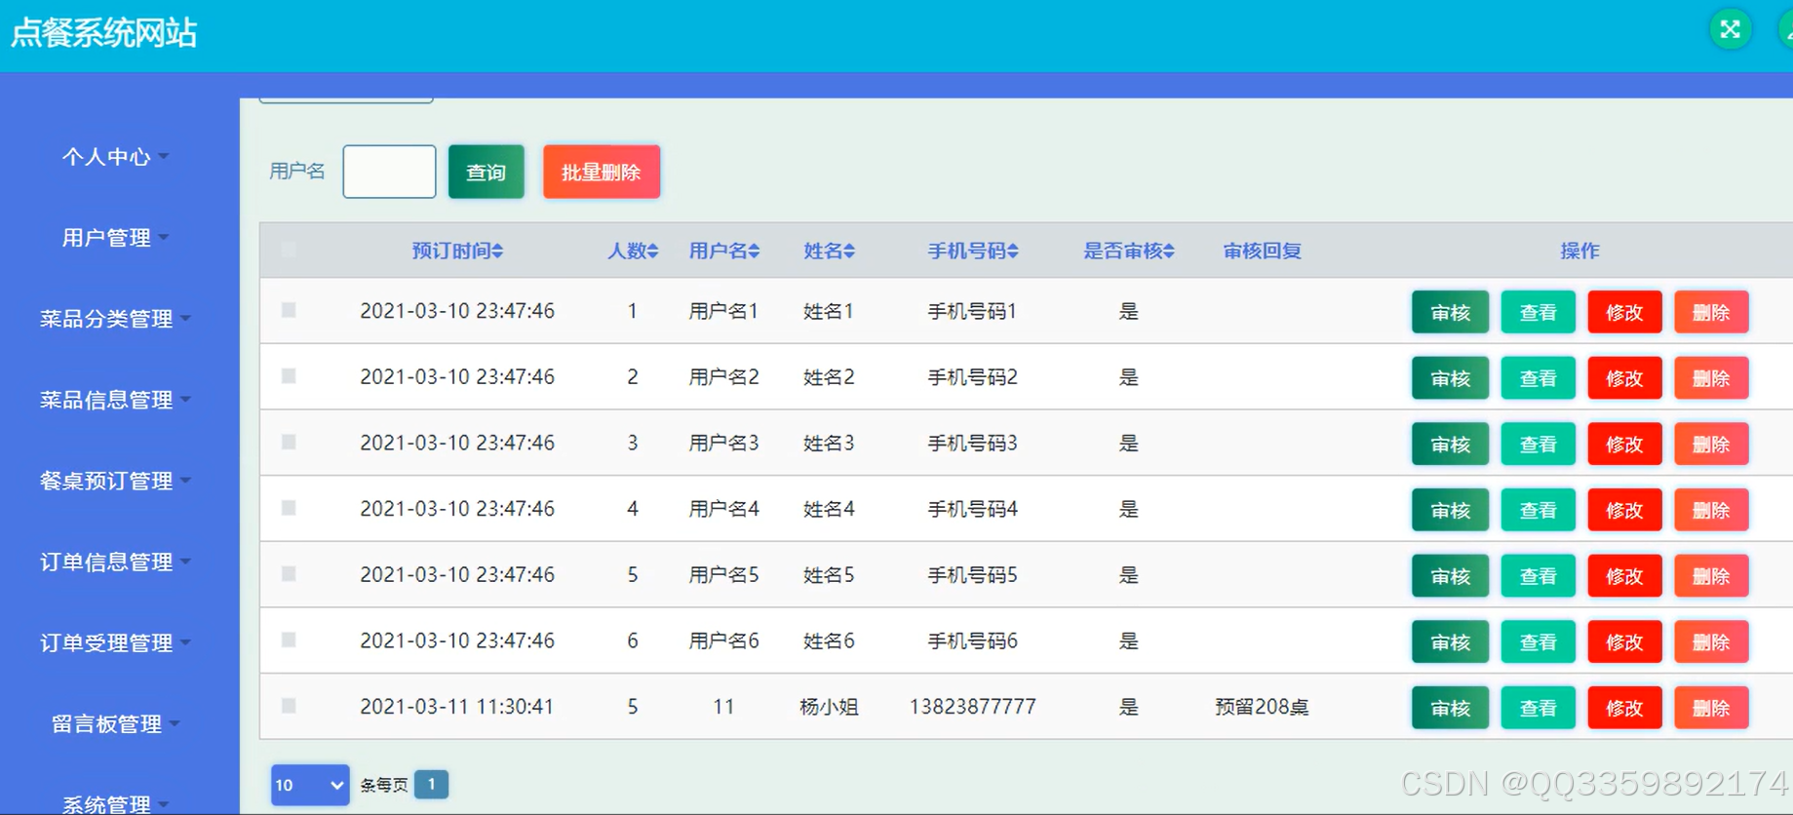
Task: Check the row checkbox for 用户名4
Action: coord(289,508)
